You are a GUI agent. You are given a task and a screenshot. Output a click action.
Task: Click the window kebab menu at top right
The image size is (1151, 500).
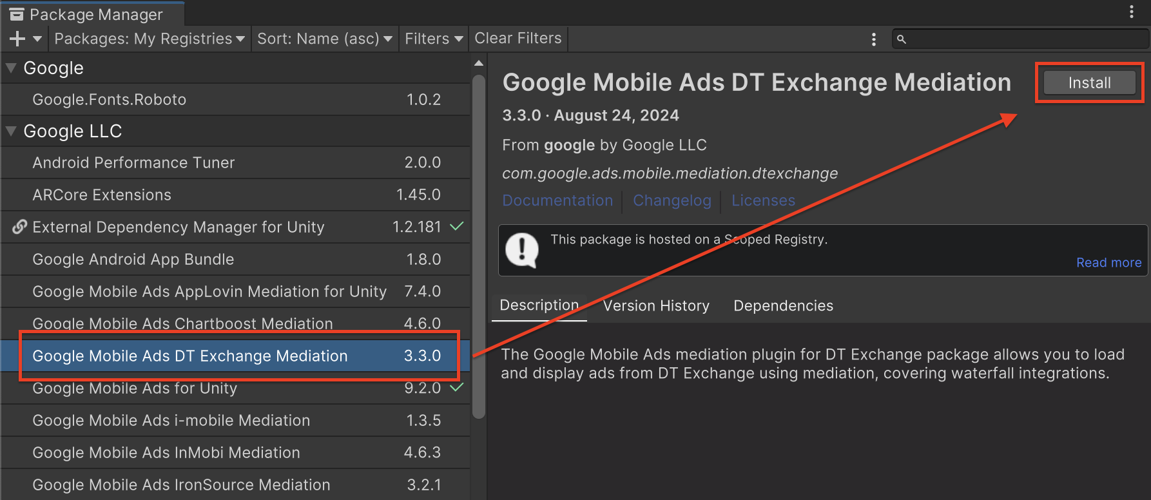(x=1131, y=12)
